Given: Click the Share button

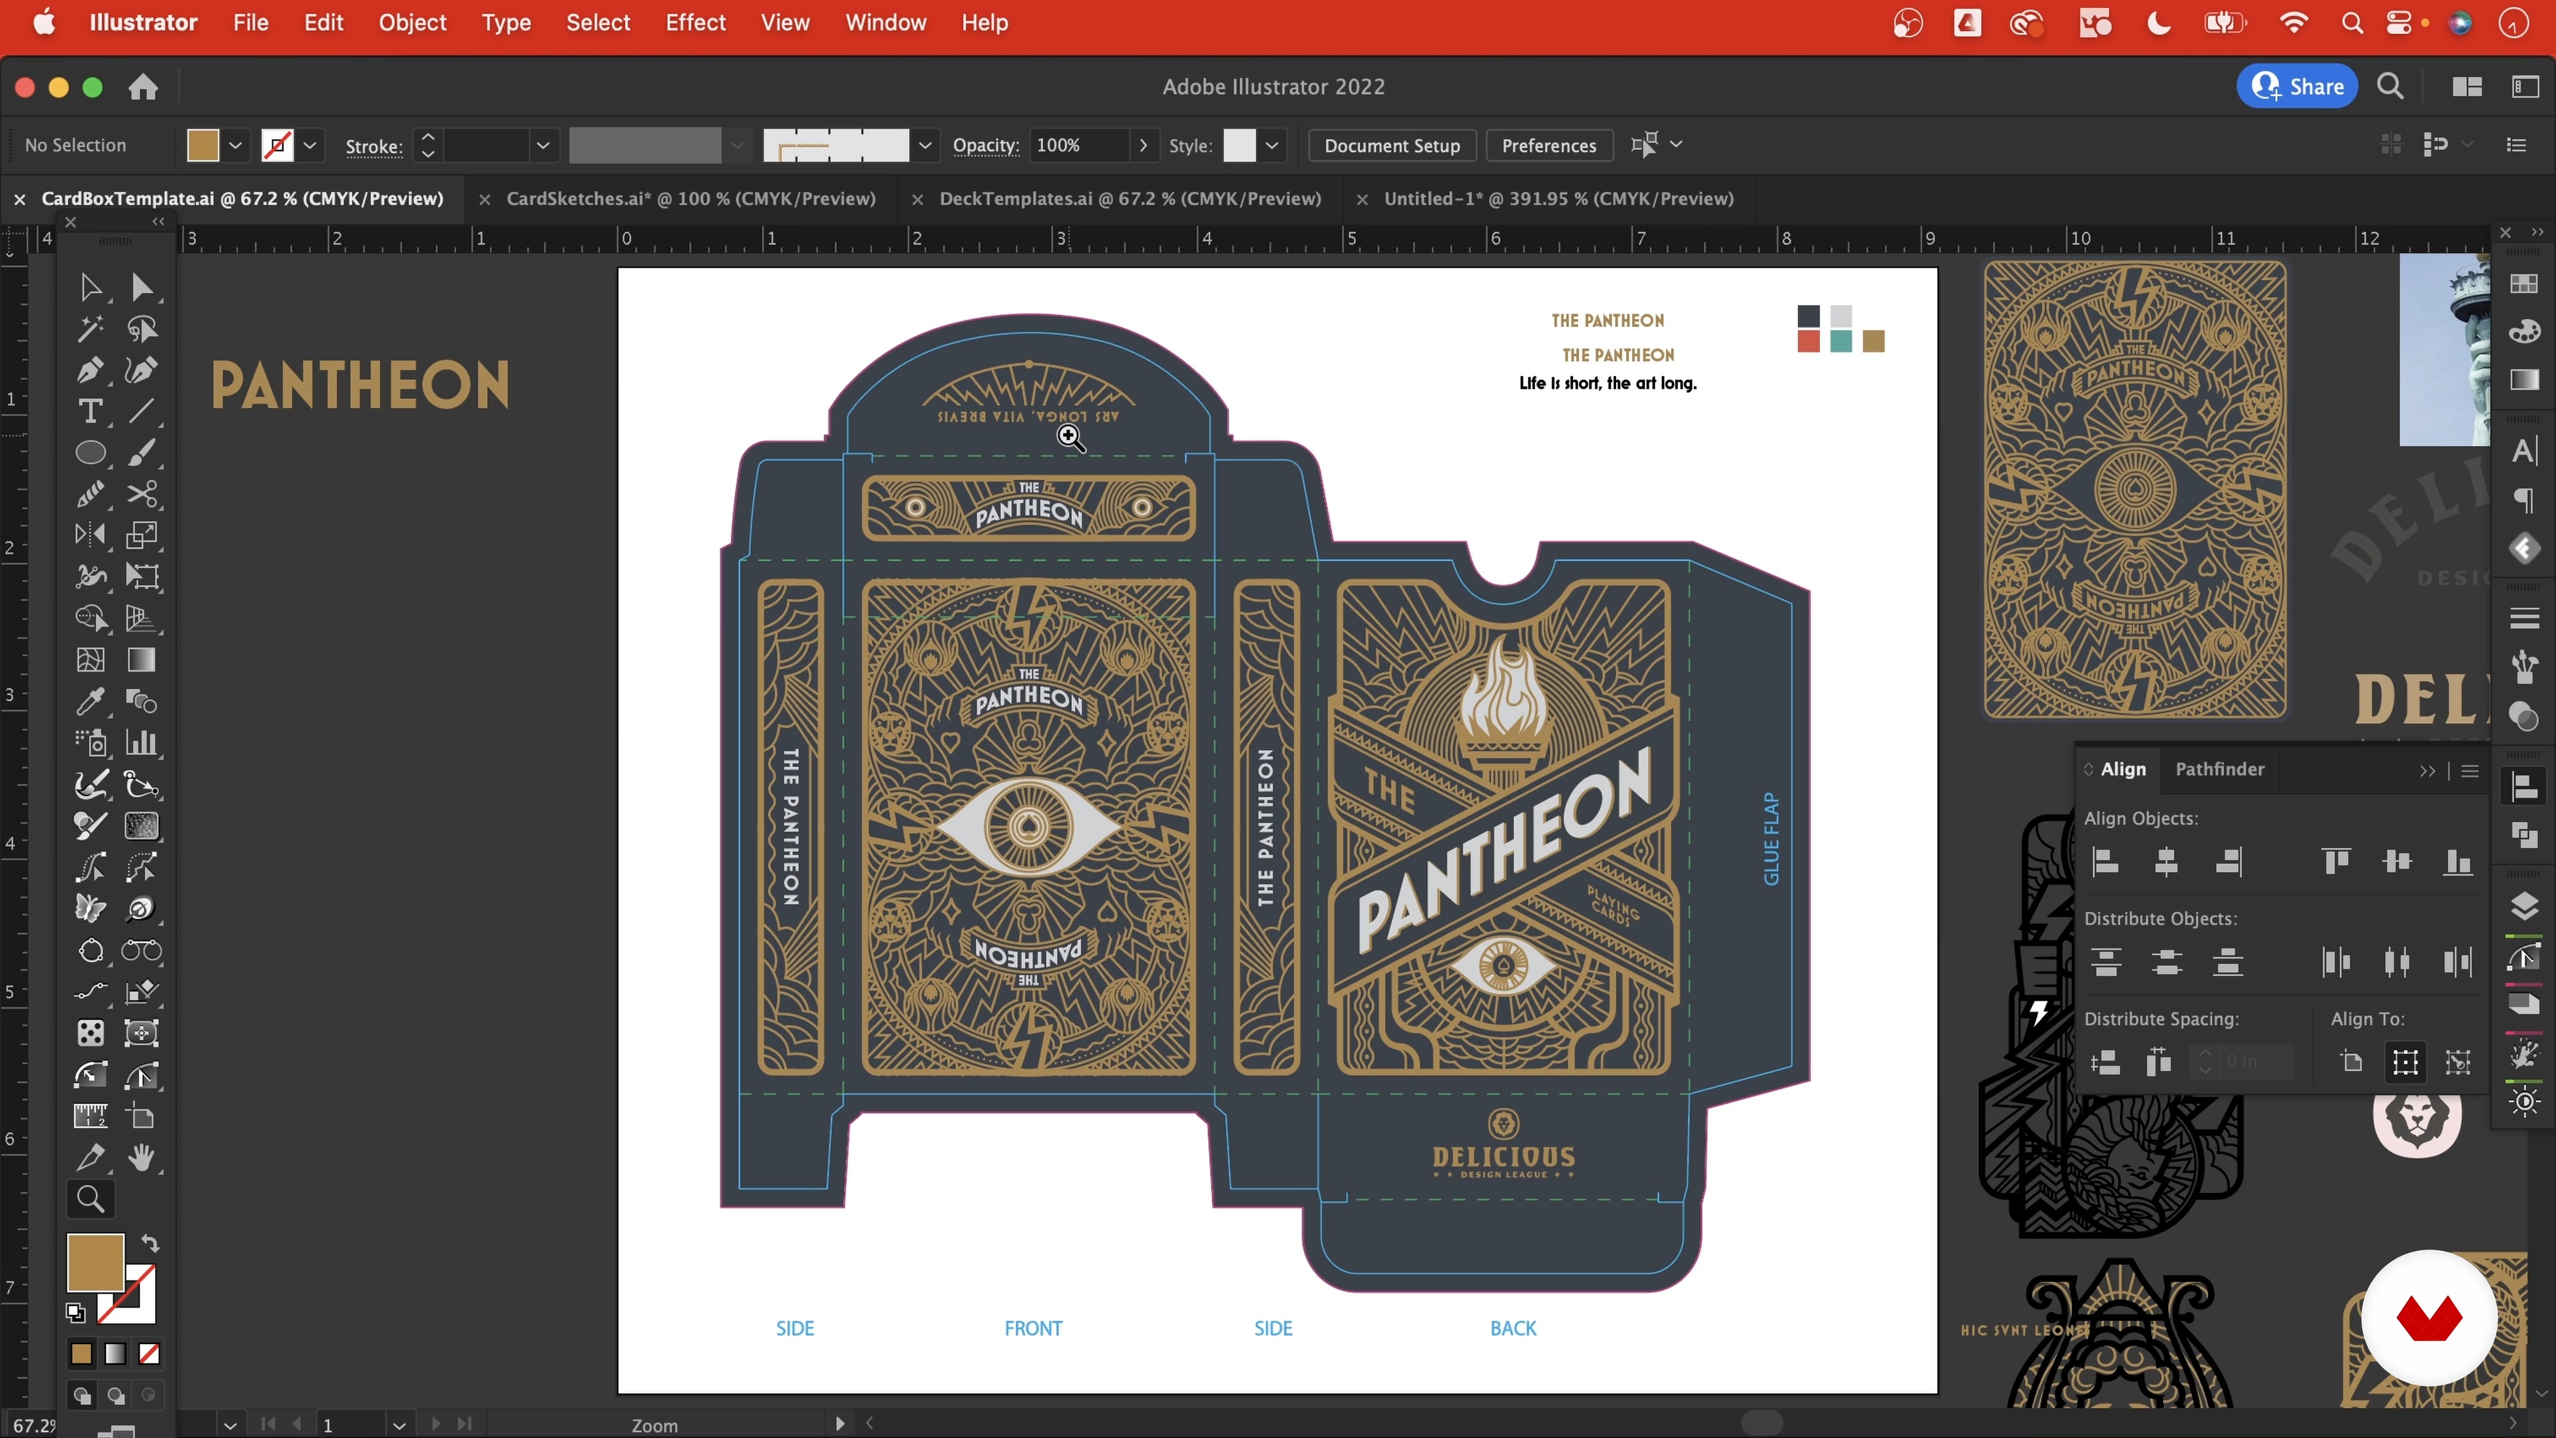Looking at the screenshot, I should (2297, 87).
